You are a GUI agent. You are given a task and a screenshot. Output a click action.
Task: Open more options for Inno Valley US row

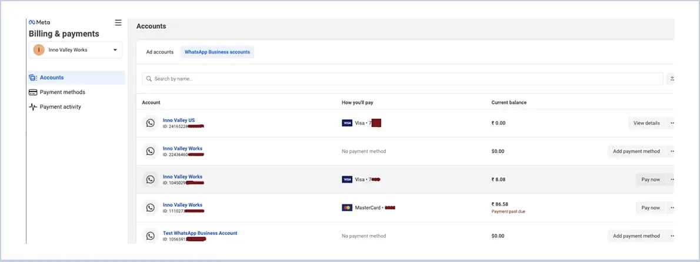[671, 123]
